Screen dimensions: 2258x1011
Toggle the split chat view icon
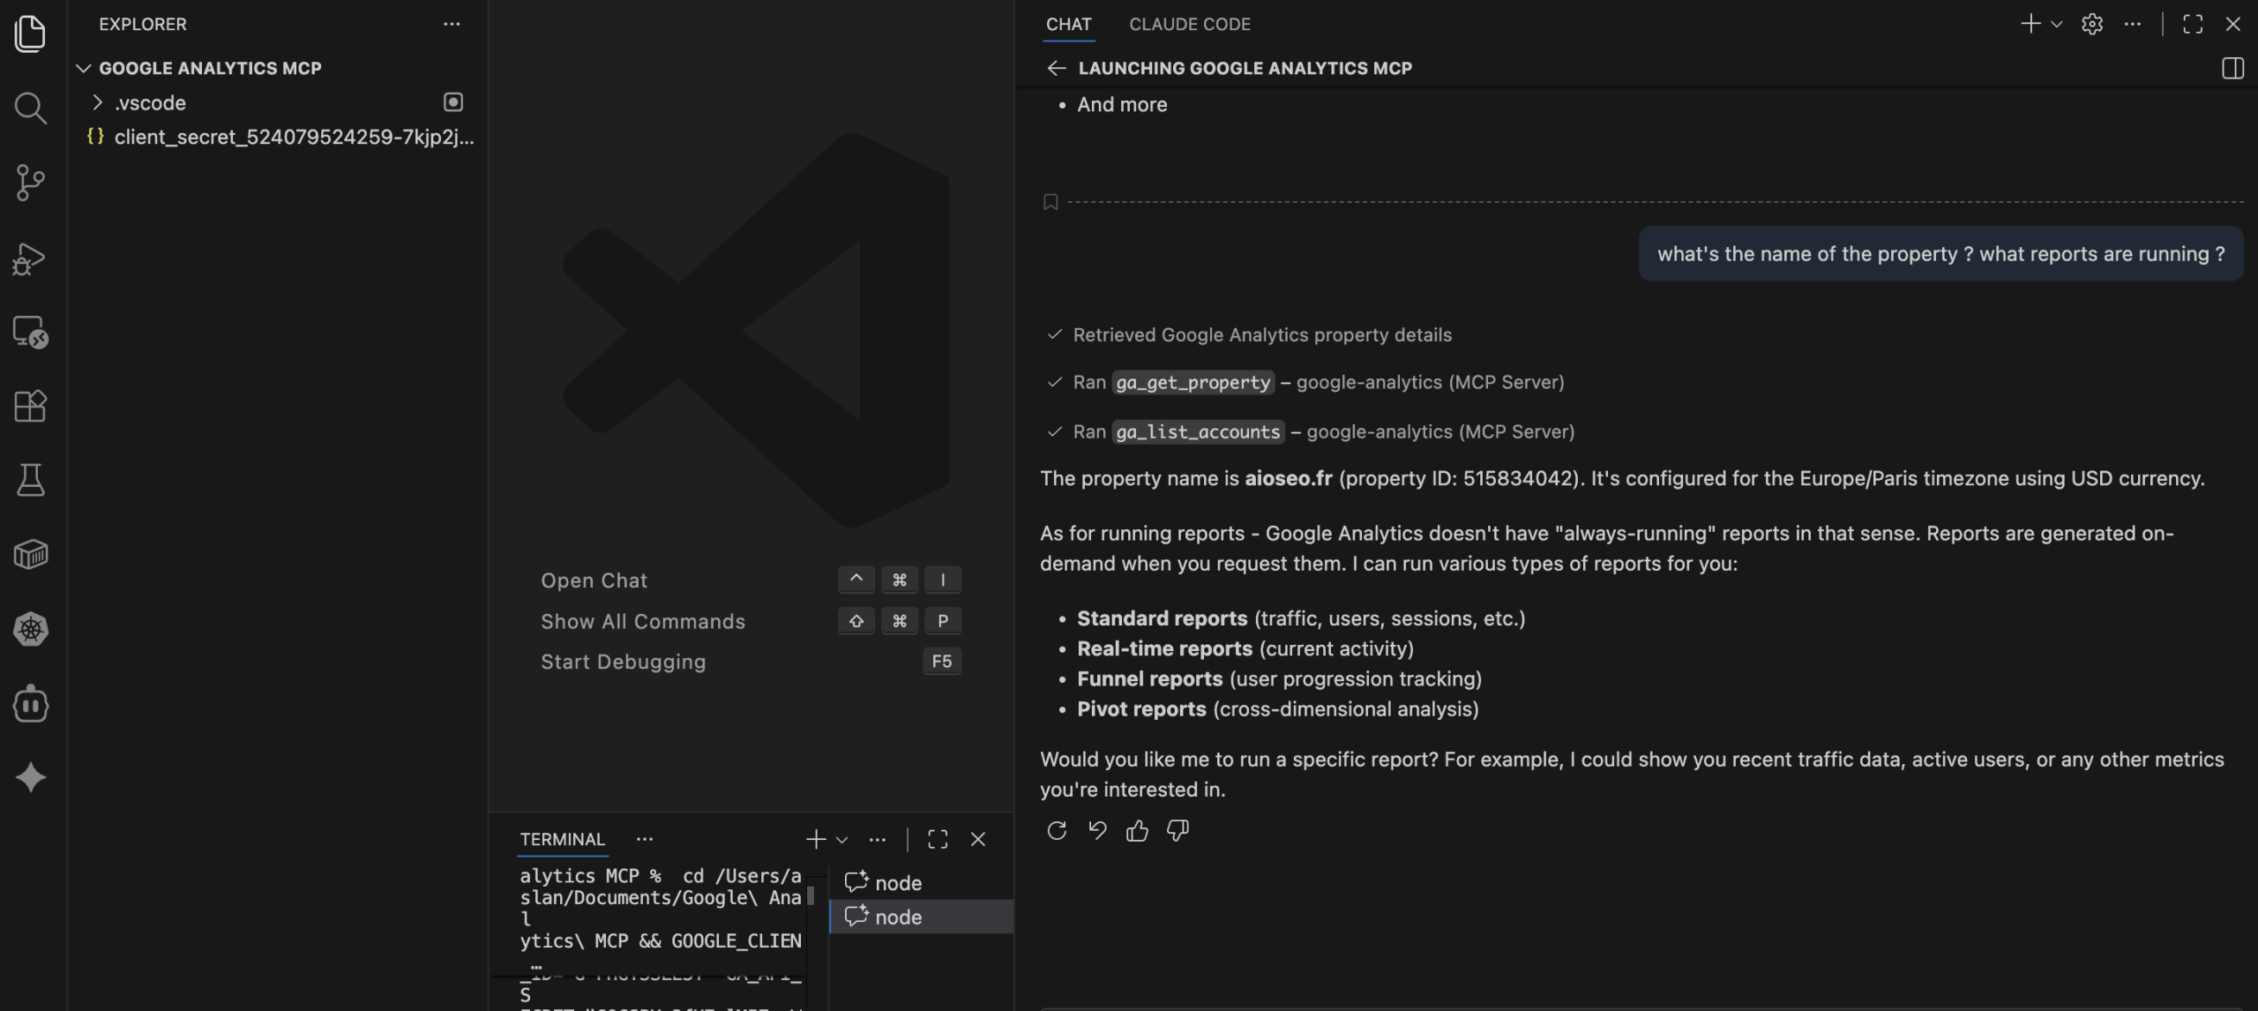2233,68
